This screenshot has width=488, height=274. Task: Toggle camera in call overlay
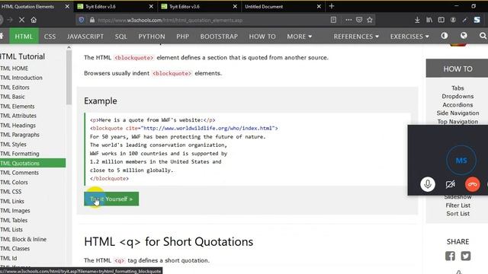pos(450,184)
